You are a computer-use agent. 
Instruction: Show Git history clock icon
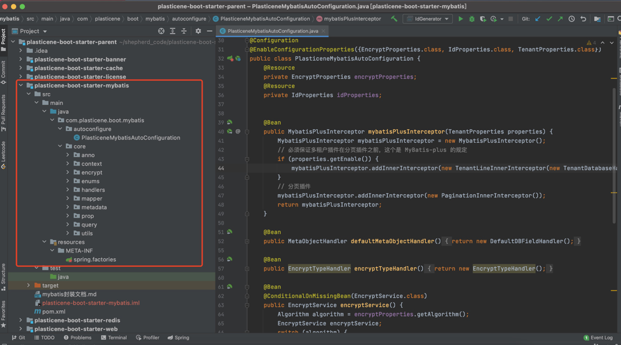(571, 19)
